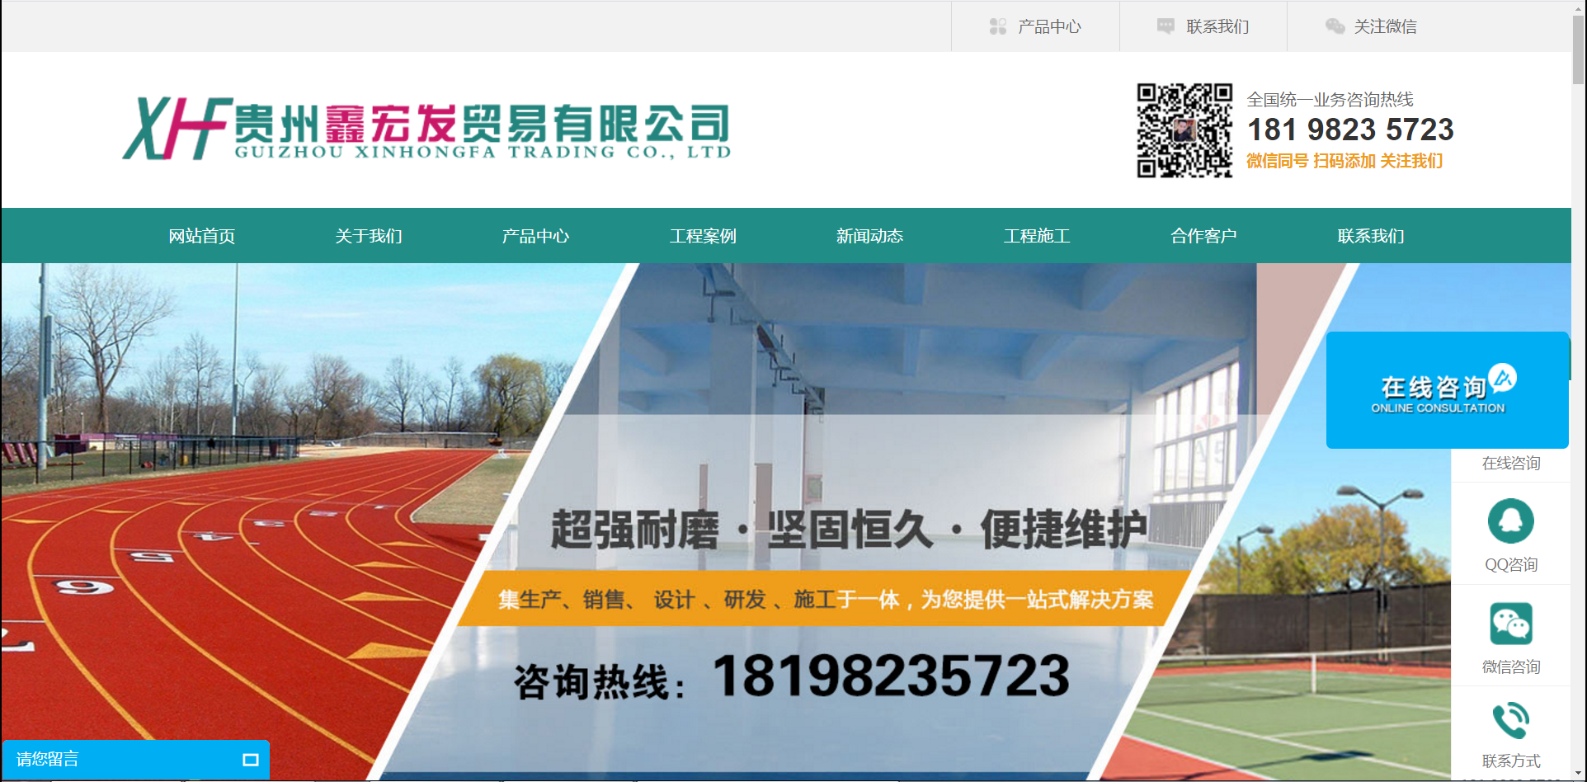Expand the 请您留言 window with square icon

coord(251,760)
